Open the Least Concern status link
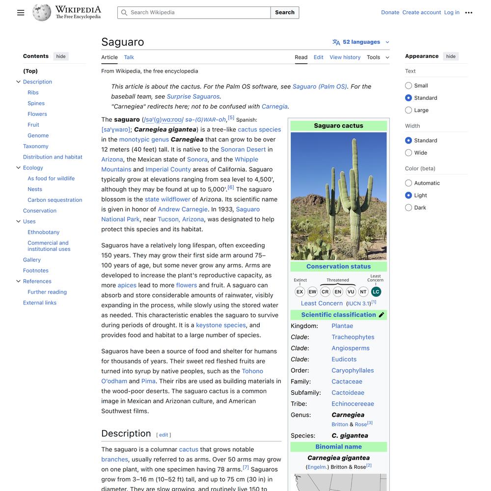This screenshot has width=491, height=491. point(322,303)
